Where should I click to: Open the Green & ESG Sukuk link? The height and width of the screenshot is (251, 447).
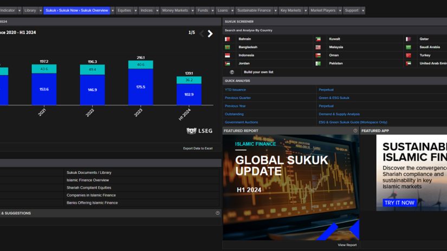334,98
